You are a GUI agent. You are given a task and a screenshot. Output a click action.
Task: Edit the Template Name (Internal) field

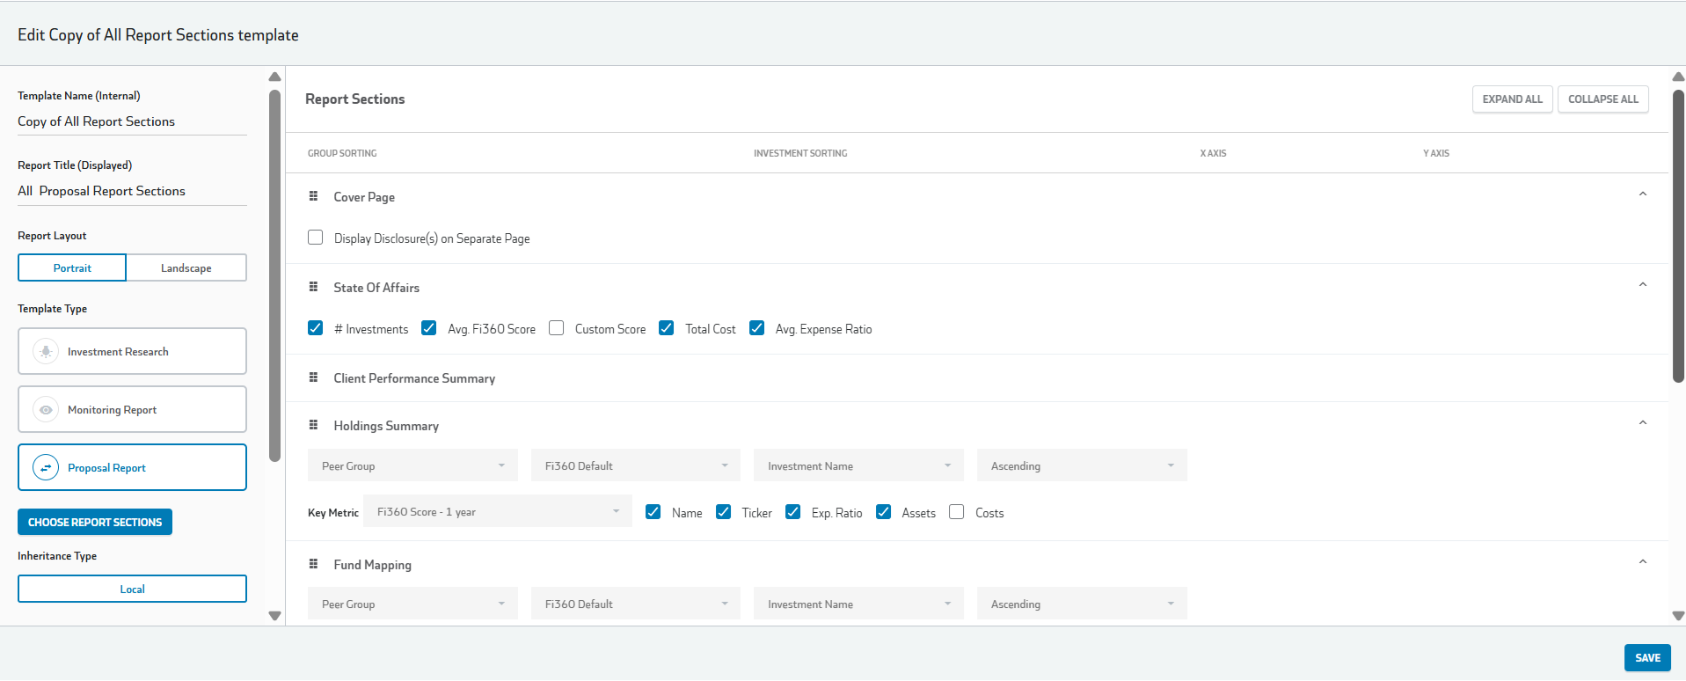tap(132, 121)
